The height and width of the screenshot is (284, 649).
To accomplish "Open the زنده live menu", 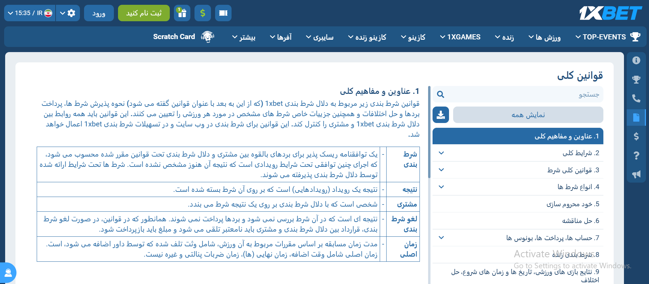I will [x=504, y=37].
